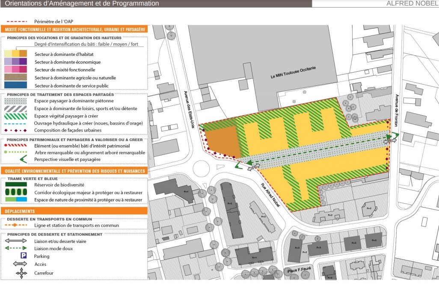This screenshot has height=286, width=439.
Task: Click the Qualité environnementale orange section header
Action: 74,171
